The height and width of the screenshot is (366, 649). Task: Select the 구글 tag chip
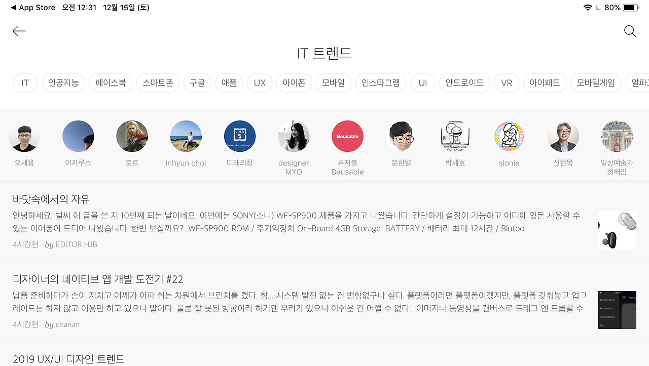pyautogui.click(x=197, y=83)
